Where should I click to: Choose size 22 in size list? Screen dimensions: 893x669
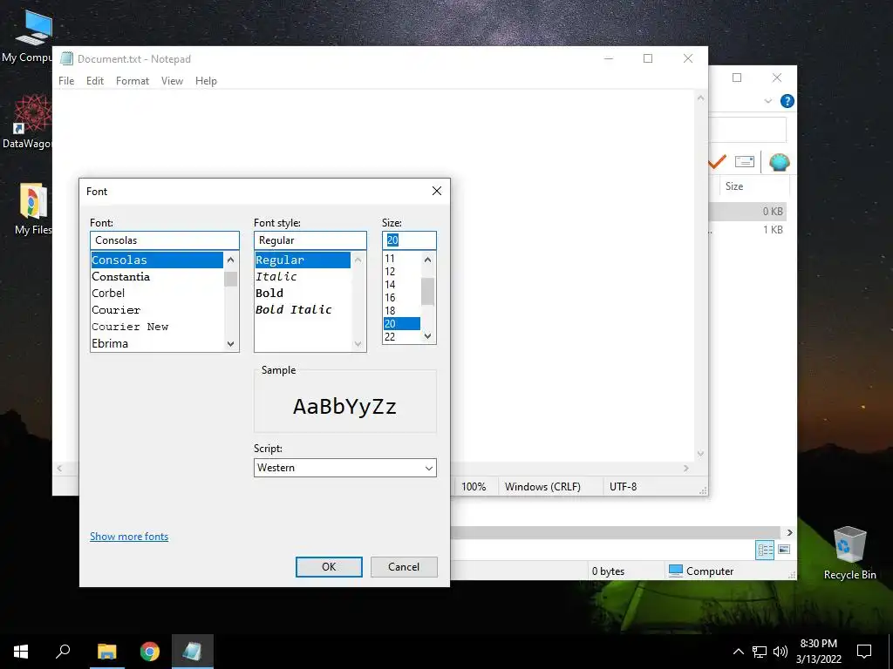pyautogui.click(x=401, y=337)
